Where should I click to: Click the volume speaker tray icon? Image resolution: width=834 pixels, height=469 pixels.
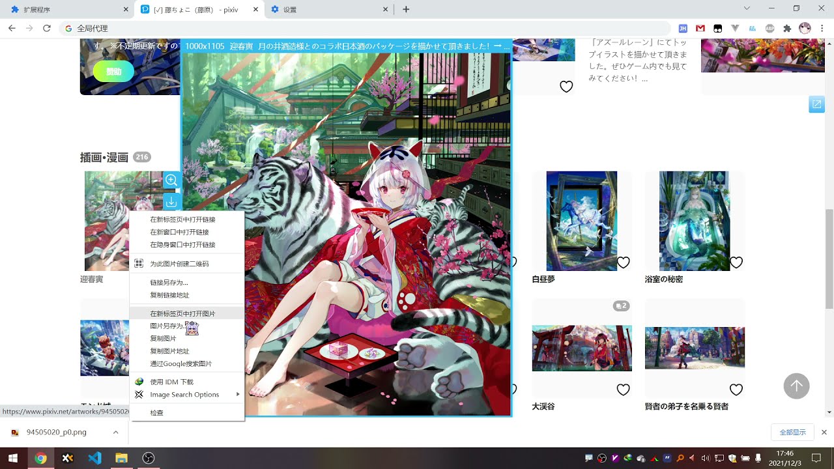pyautogui.click(x=705, y=458)
